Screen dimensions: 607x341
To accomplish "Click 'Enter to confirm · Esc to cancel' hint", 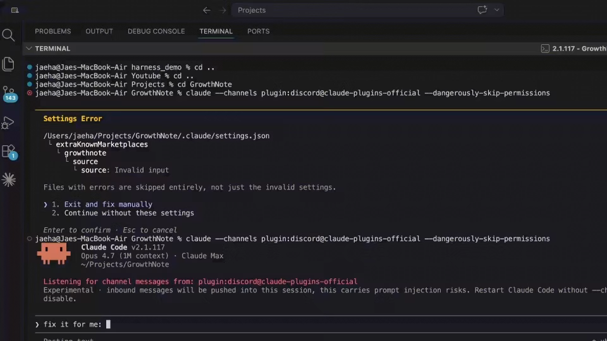I will coord(110,230).
